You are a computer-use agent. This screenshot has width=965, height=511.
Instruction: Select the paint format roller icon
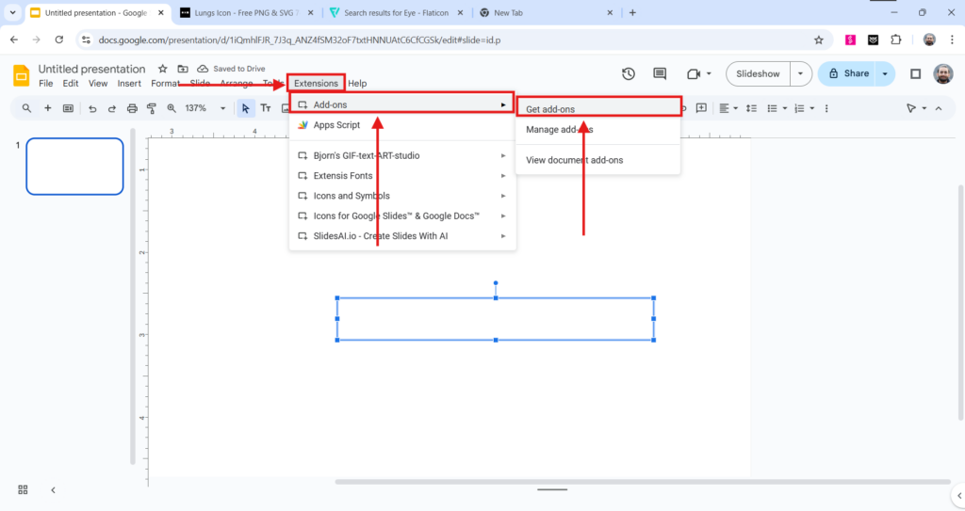pyautogui.click(x=152, y=108)
